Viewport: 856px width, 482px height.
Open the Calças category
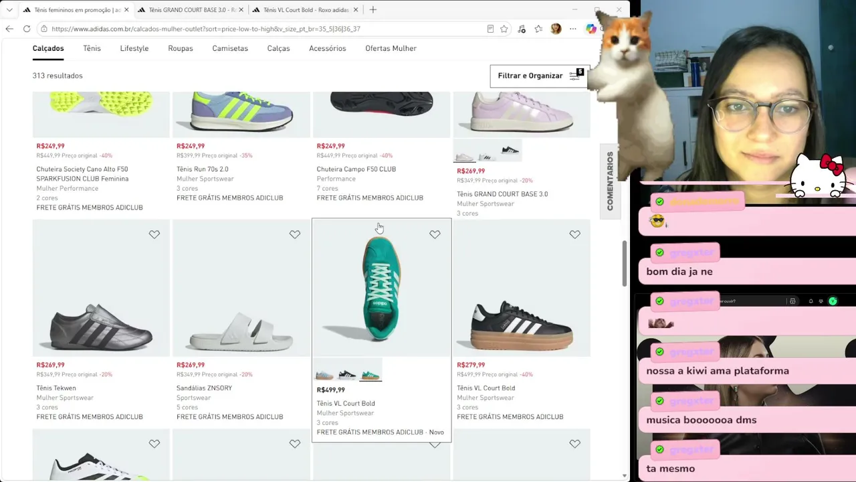coord(278,48)
